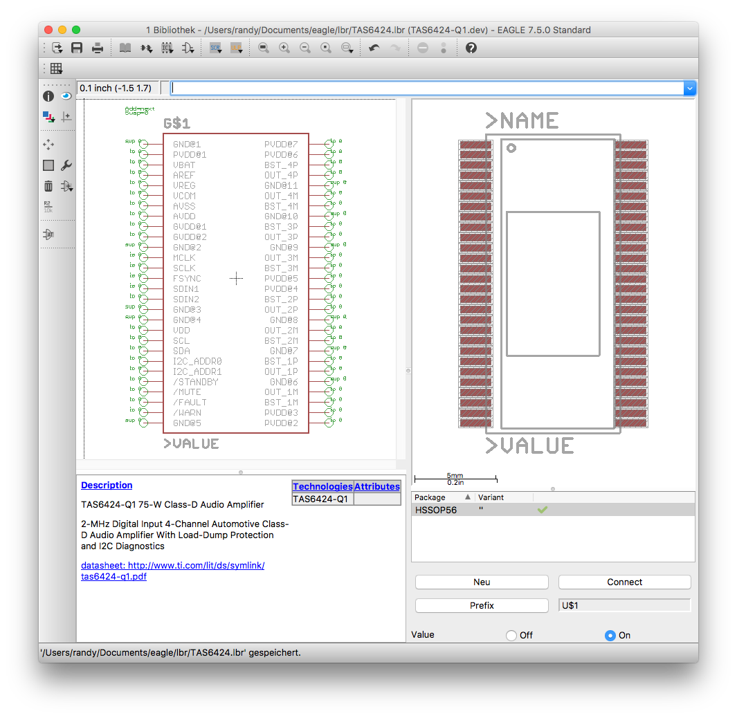Sort by Package column header
The image size is (737, 718).
click(x=442, y=497)
